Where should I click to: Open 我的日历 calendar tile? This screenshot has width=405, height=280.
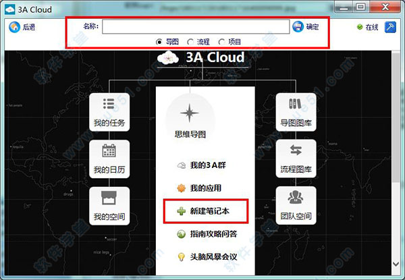pyautogui.click(x=109, y=159)
